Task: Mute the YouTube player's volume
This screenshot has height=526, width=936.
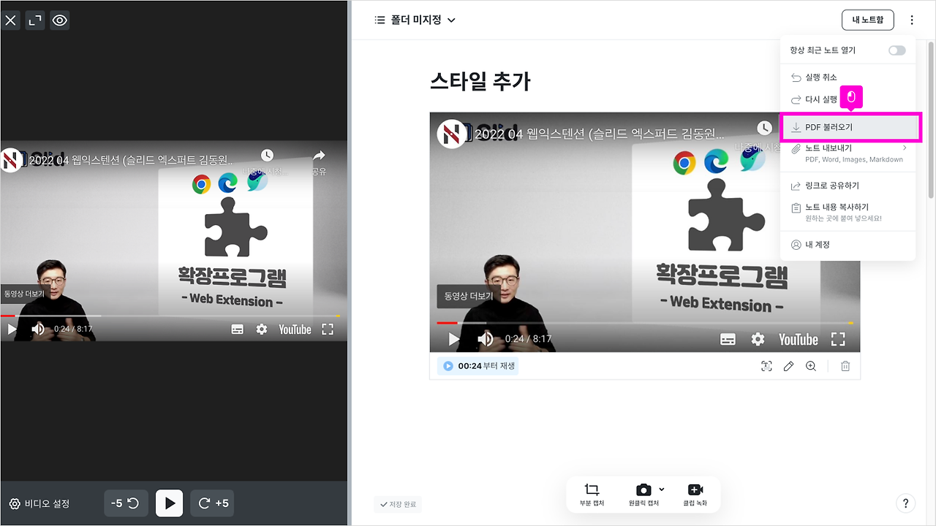Action: [486, 339]
